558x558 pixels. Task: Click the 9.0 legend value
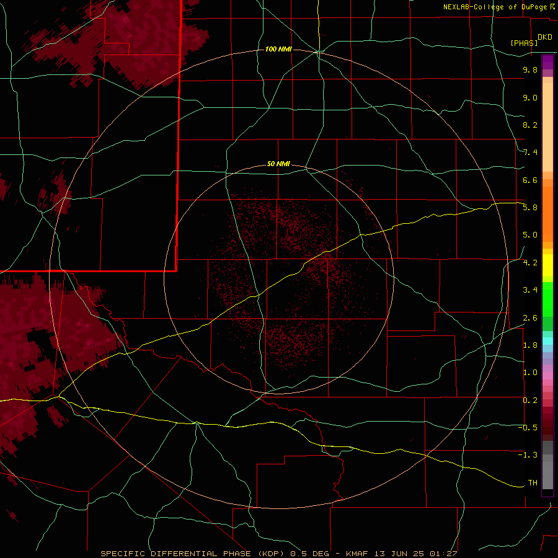click(530, 97)
